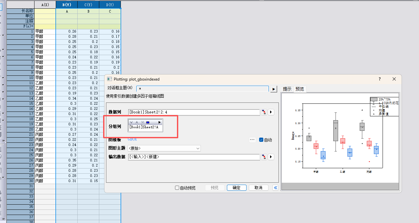Screen dimensions: 419x223
Task: Collapse preview panel with double-chevron button
Action: pos(275,188)
